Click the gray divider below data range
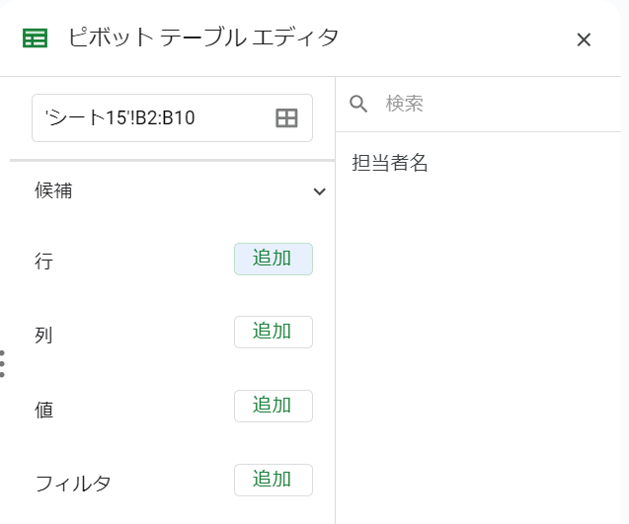 coord(172,161)
